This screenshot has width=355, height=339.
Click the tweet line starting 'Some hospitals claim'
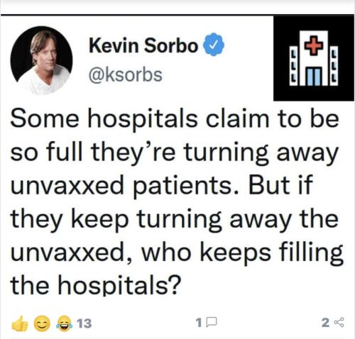pyautogui.click(x=175, y=118)
